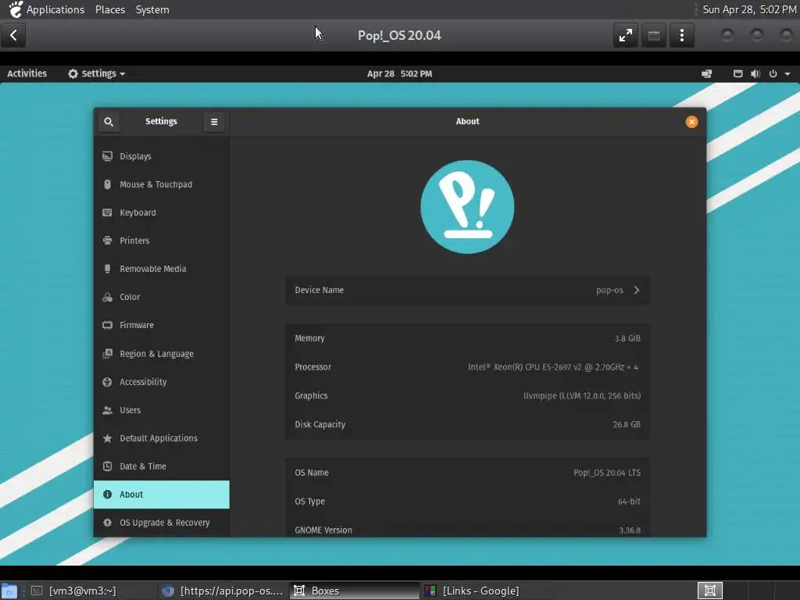This screenshot has width=800, height=600.
Task: Click the workspace switcher Boxes icon
Action: [709, 591]
